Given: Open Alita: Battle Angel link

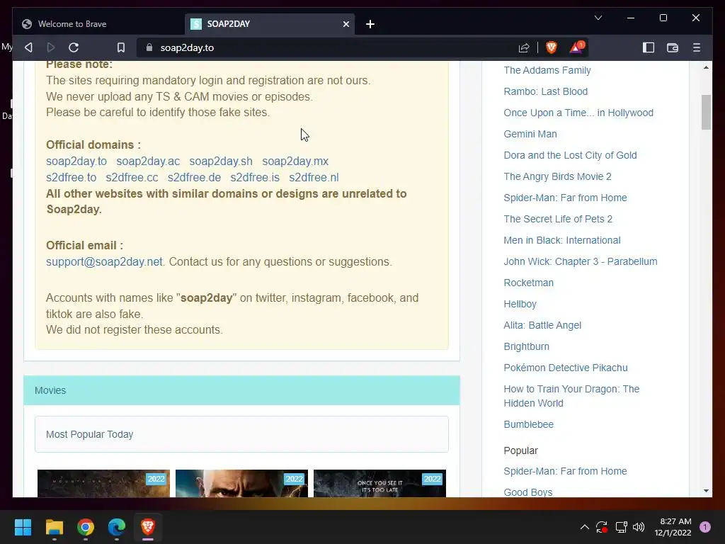Looking at the screenshot, I should pos(542,326).
